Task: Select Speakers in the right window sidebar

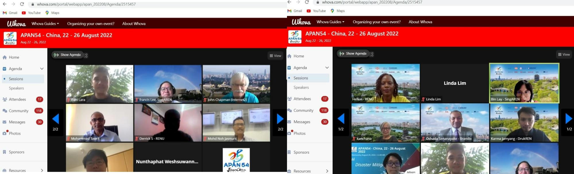Action: click(x=301, y=87)
